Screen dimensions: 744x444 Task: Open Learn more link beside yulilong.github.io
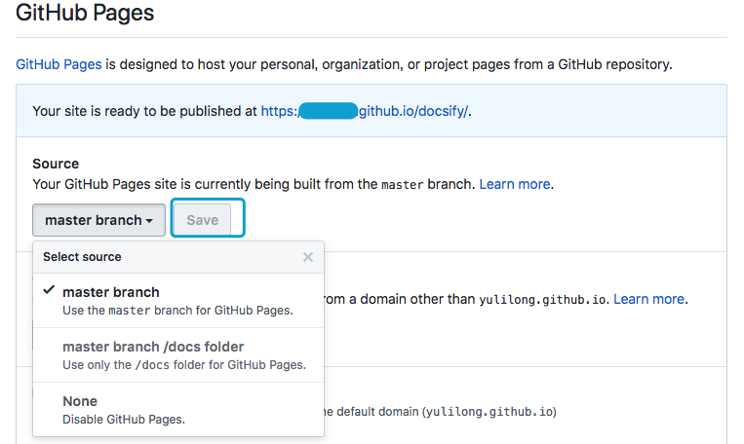(649, 299)
